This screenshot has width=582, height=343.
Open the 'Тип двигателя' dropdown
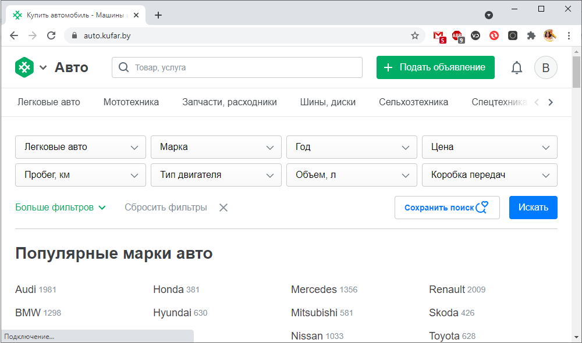coord(216,175)
